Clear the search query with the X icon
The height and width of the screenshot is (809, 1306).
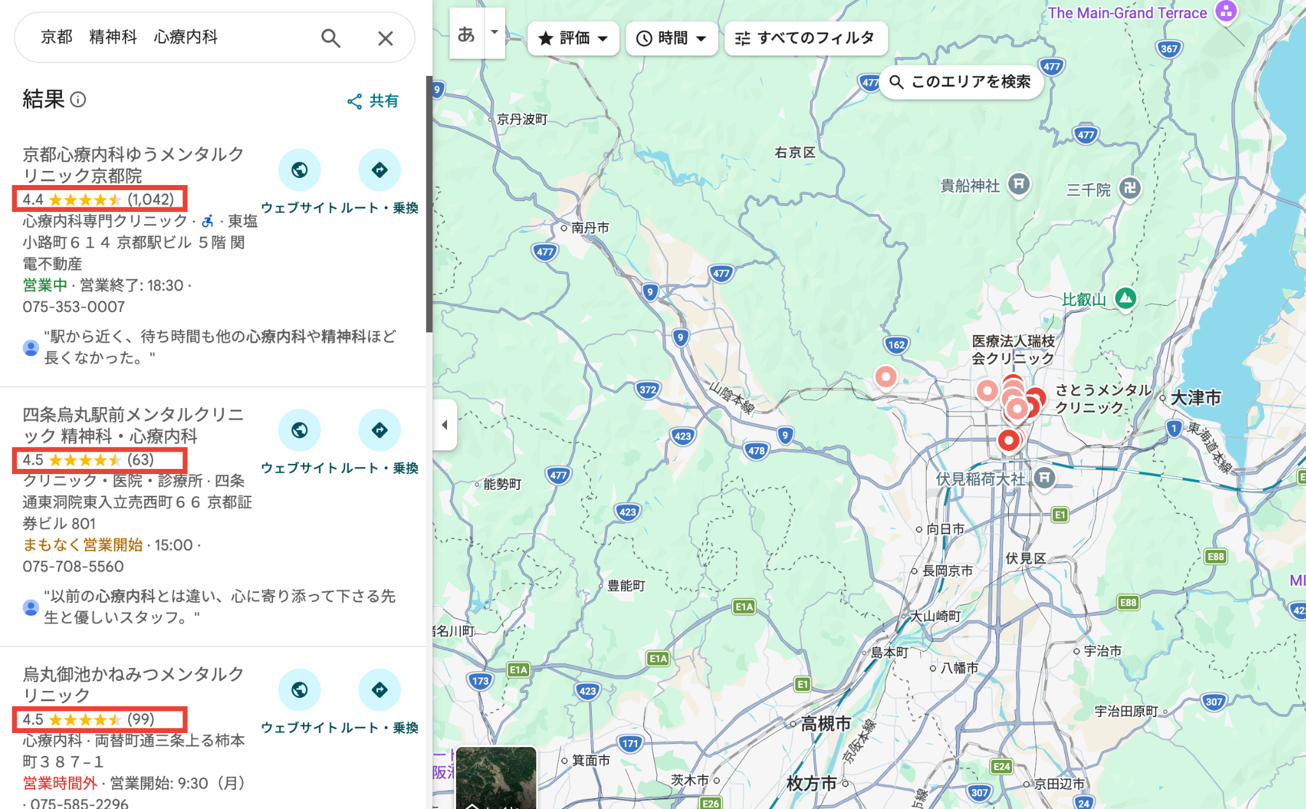tap(385, 38)
